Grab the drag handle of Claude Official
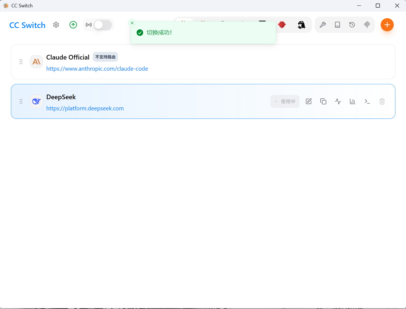The height and width of the screenshot is (309, 406). point(21,62)
